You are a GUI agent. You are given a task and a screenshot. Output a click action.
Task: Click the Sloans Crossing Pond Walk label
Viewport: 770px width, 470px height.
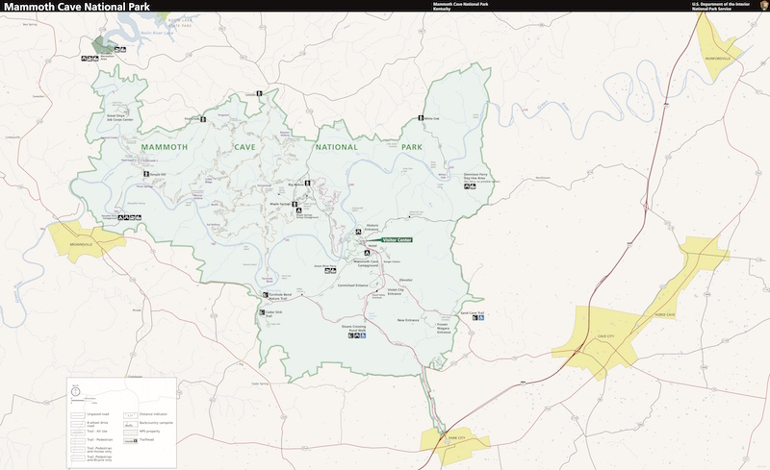click(x=353, y=328)
